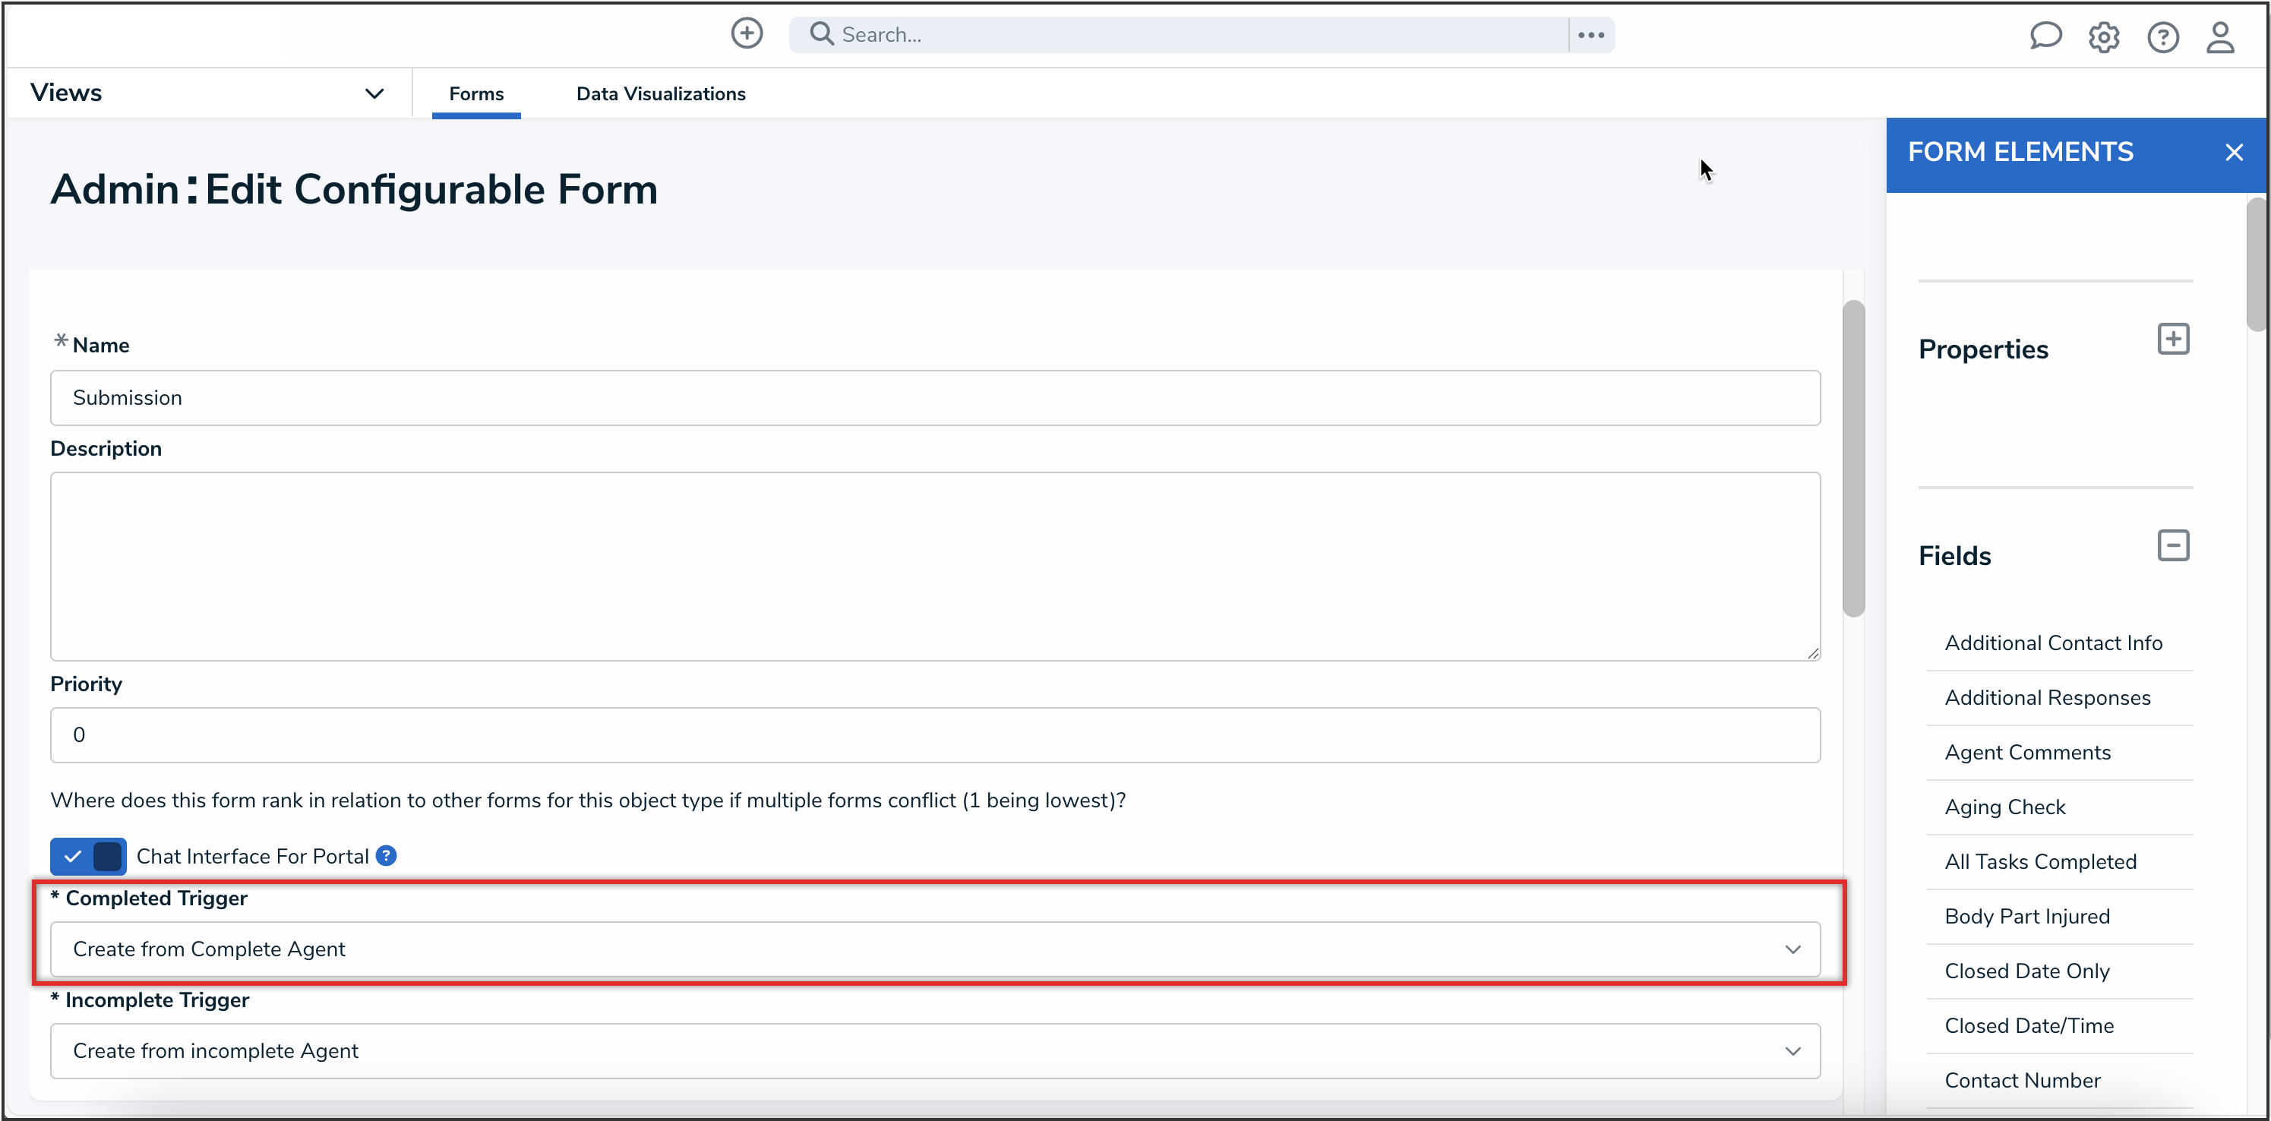Viewport: 2271px width, 1121px height.
Task: Open the user profile icon
Action: (x=2221, y=37)
